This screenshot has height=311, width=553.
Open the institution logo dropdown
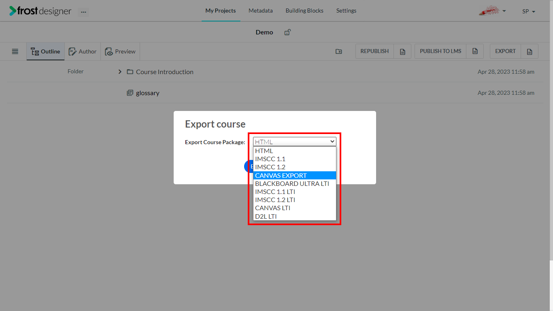point(492,11)
